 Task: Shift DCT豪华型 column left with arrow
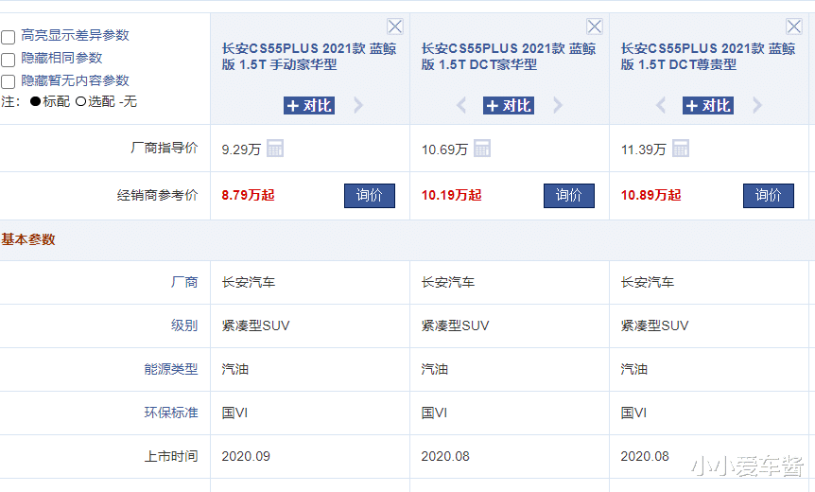pyautogui.click(x=461, y=105)
